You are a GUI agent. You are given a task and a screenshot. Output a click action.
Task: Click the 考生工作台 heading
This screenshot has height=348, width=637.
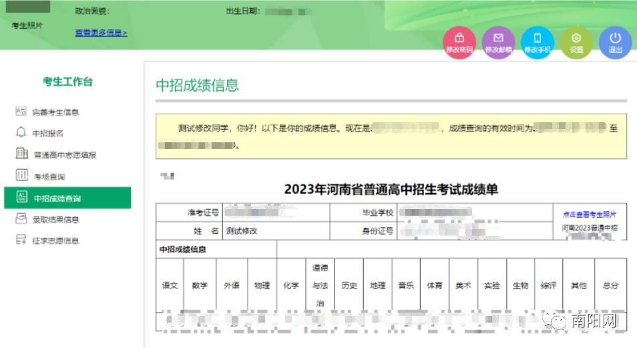[x=67, y=81]
